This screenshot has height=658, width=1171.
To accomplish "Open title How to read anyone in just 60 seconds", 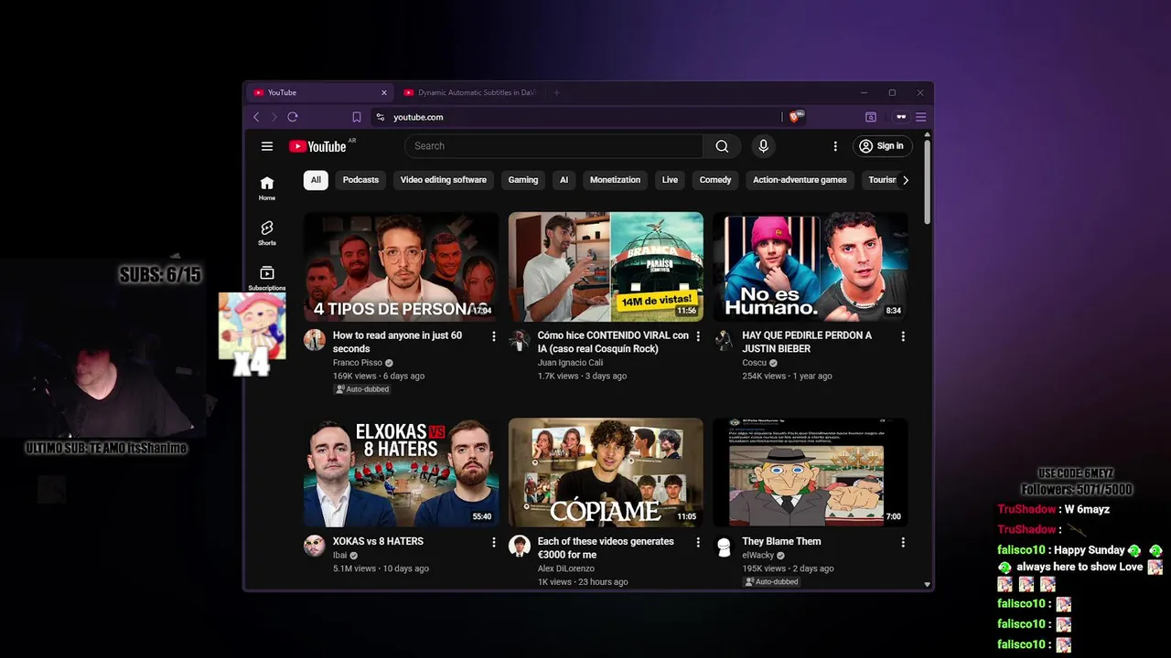I will (x=397, y=342).
